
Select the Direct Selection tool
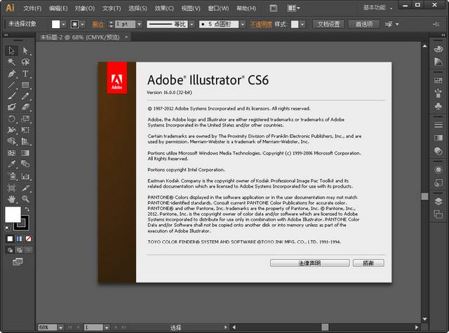(x=25, y=51)
